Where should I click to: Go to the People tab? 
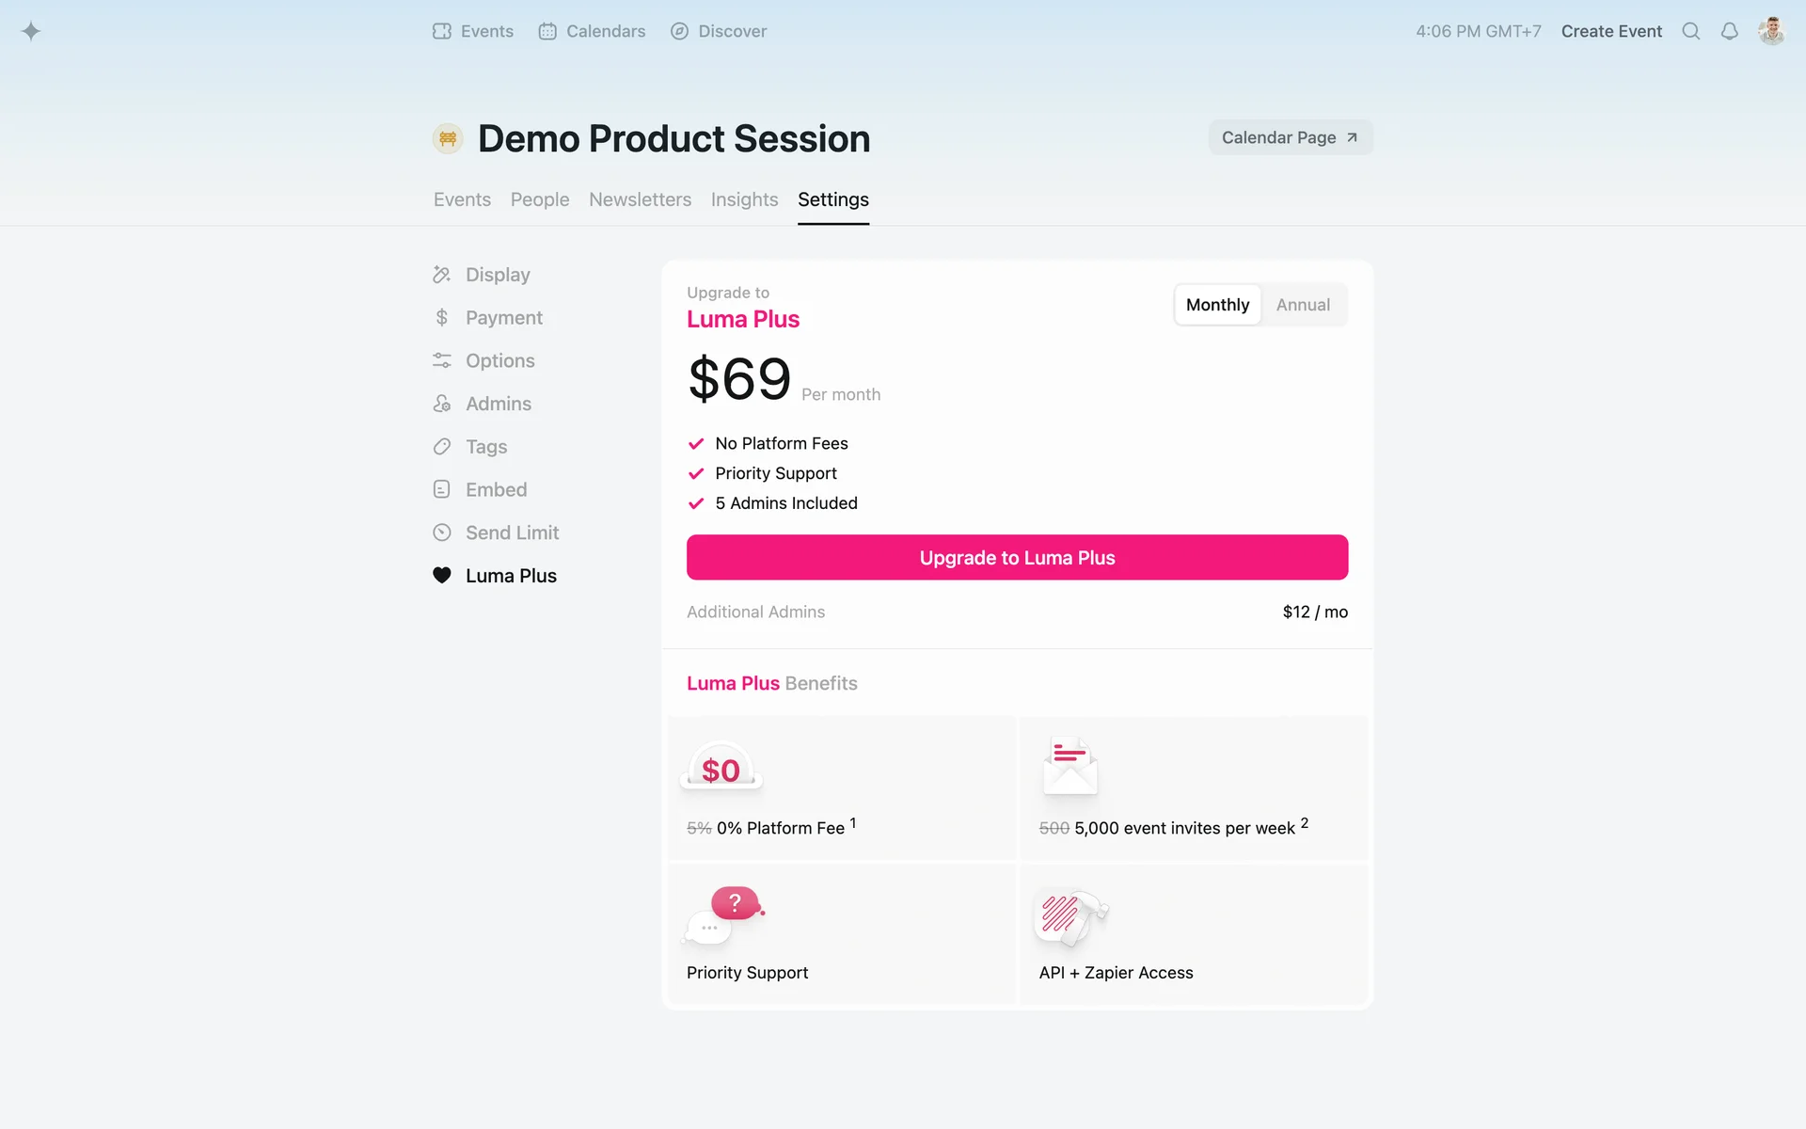coord(540,199)
